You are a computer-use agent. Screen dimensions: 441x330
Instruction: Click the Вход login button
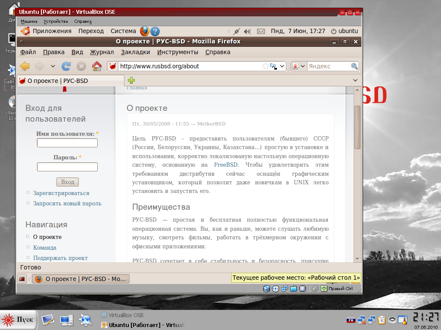click(x=68, y=182)
